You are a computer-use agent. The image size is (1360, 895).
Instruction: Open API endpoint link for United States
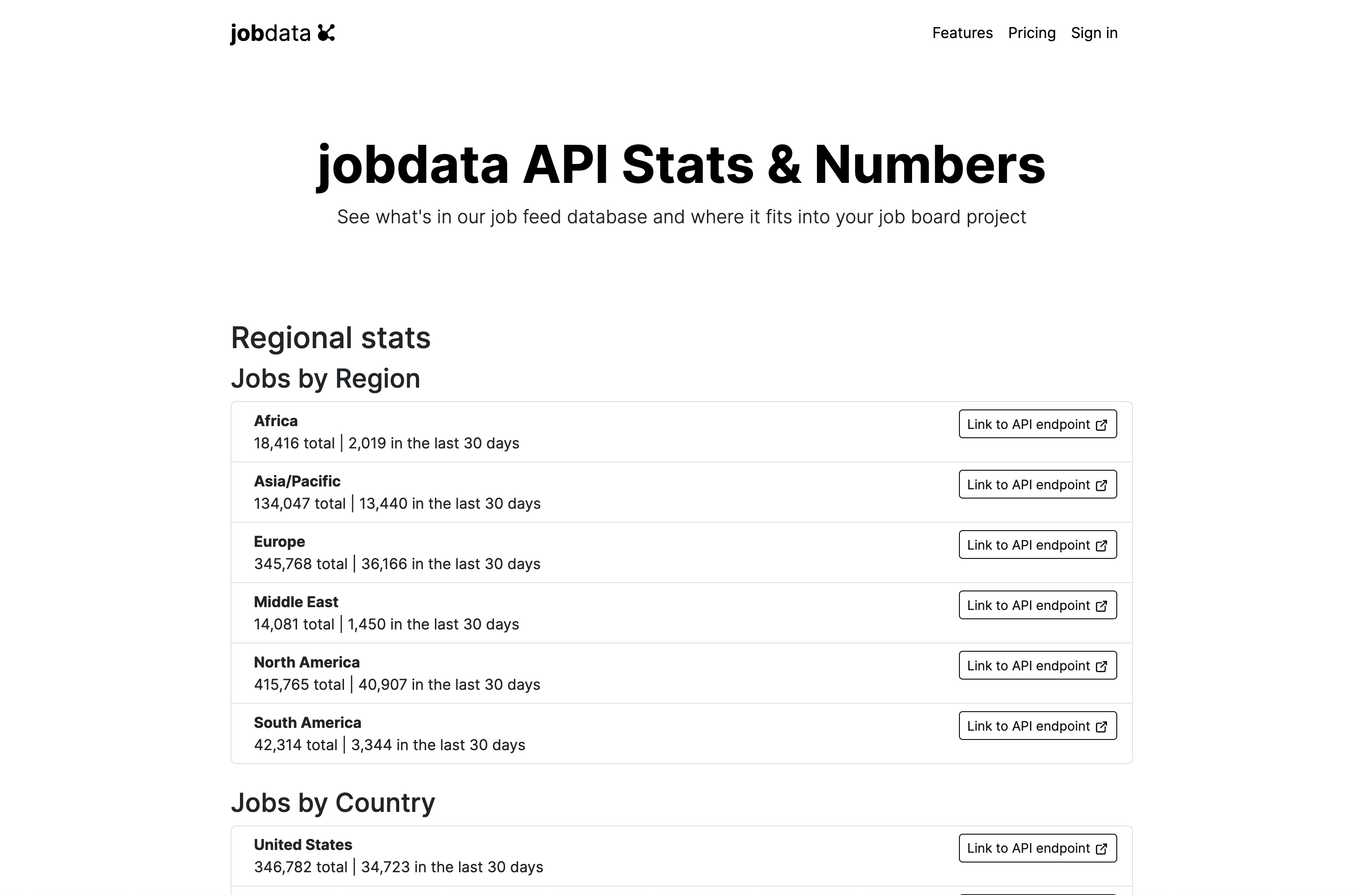click(x=1038, y=848)
